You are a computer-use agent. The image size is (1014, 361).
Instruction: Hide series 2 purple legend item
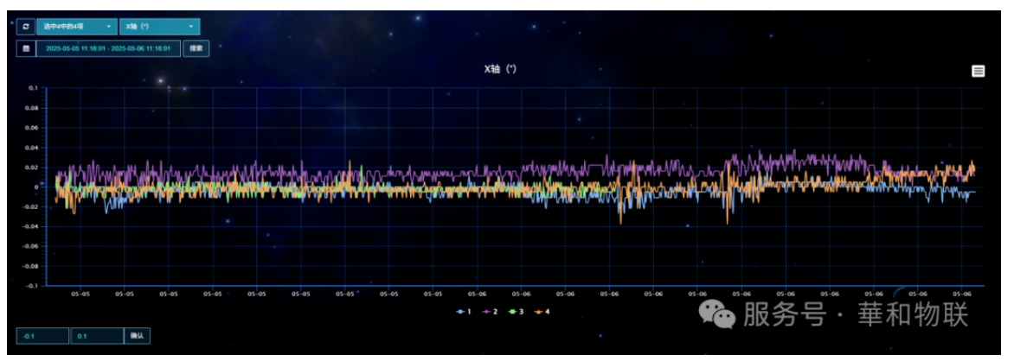point(489,310)
